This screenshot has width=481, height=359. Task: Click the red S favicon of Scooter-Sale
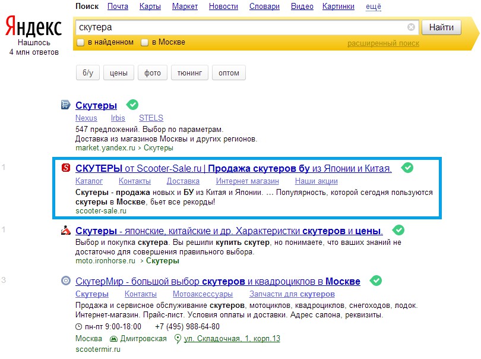point(66,168)
